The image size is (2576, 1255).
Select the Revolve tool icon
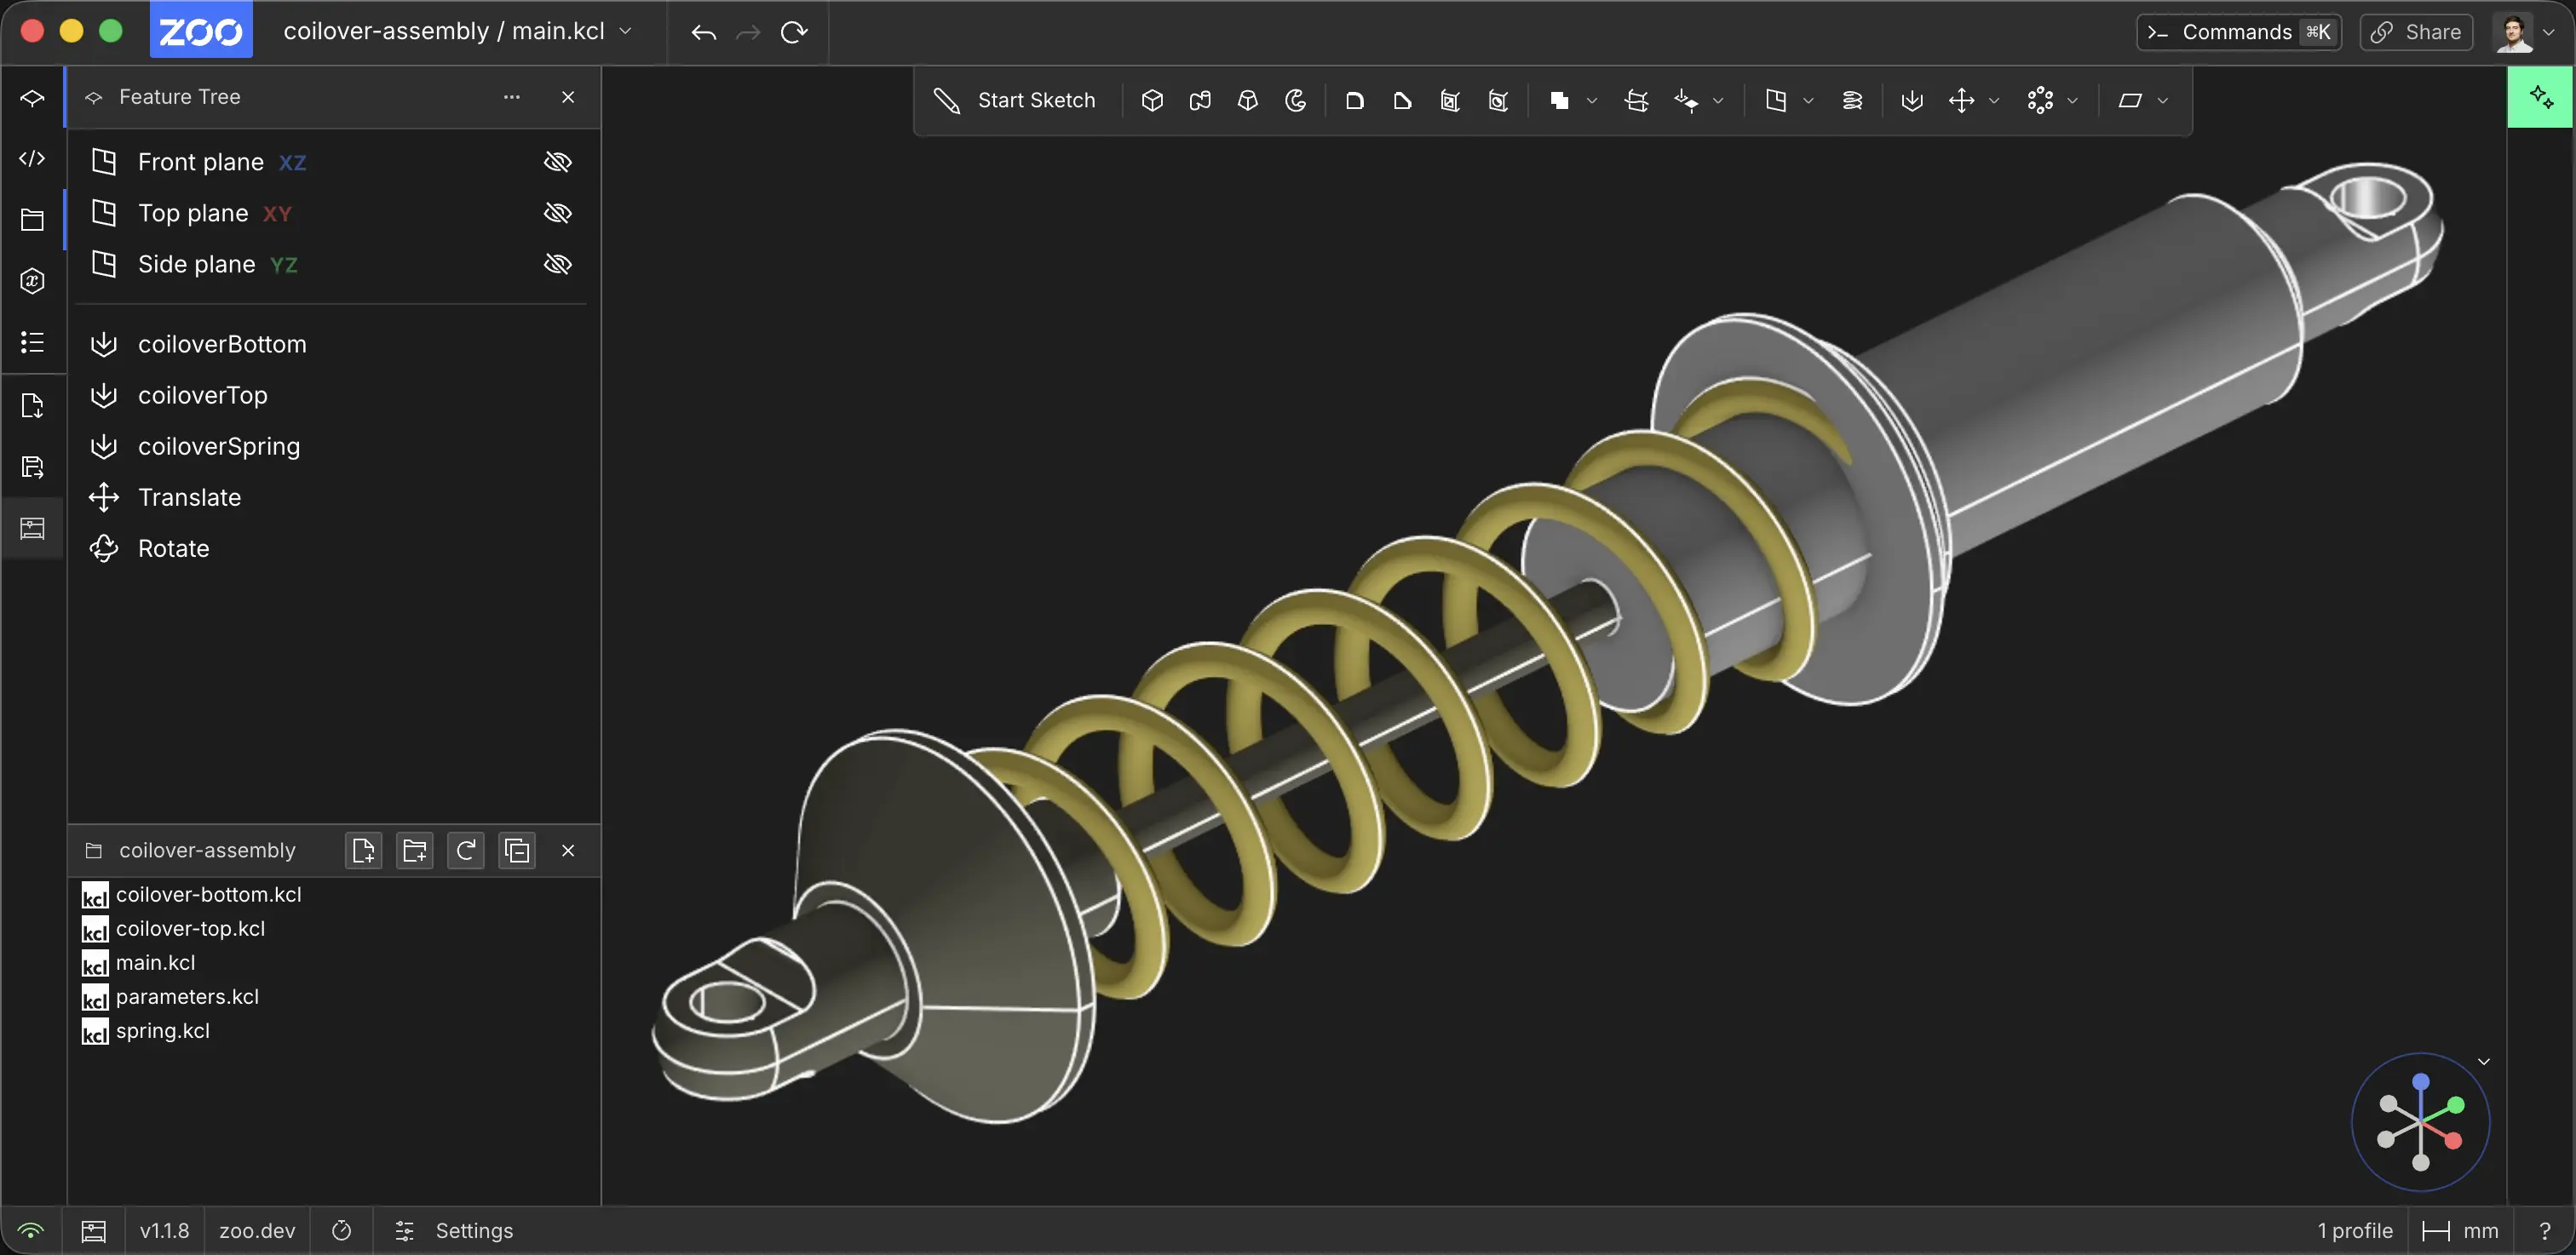point(1296,100)
